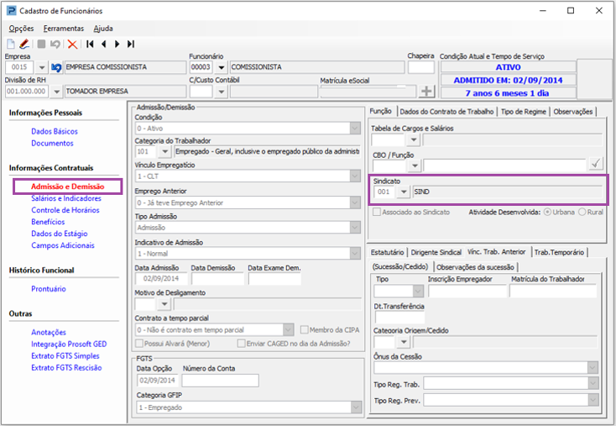Open the Estatutário tab
The height and width of the screenshot is (426, 616).
tap(387, 252)
